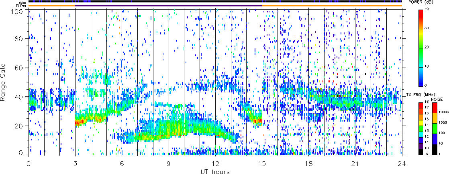
Task: Click the purple segment of TX Freq bar
Action: coord(169,5)
